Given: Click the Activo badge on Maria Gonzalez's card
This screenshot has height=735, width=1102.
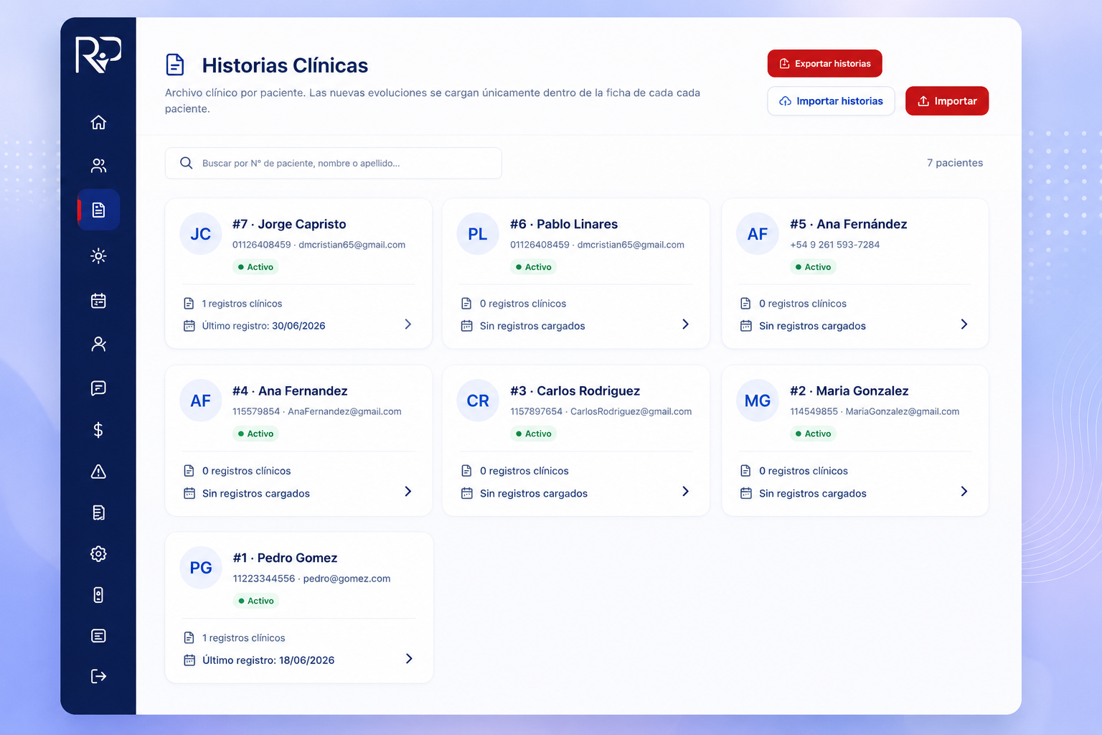Looking at the screenshot, I should click(813, 434).
